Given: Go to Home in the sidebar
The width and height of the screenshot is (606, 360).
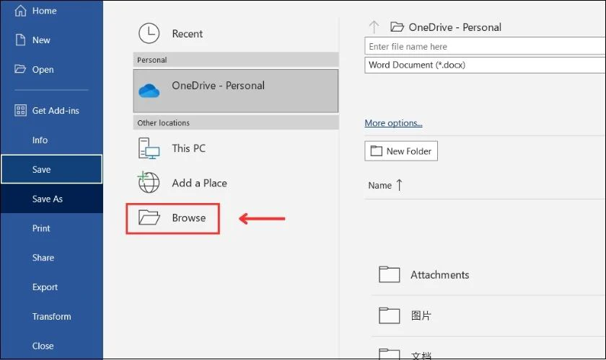Looking at the screenshot, I should pos(52,10).
